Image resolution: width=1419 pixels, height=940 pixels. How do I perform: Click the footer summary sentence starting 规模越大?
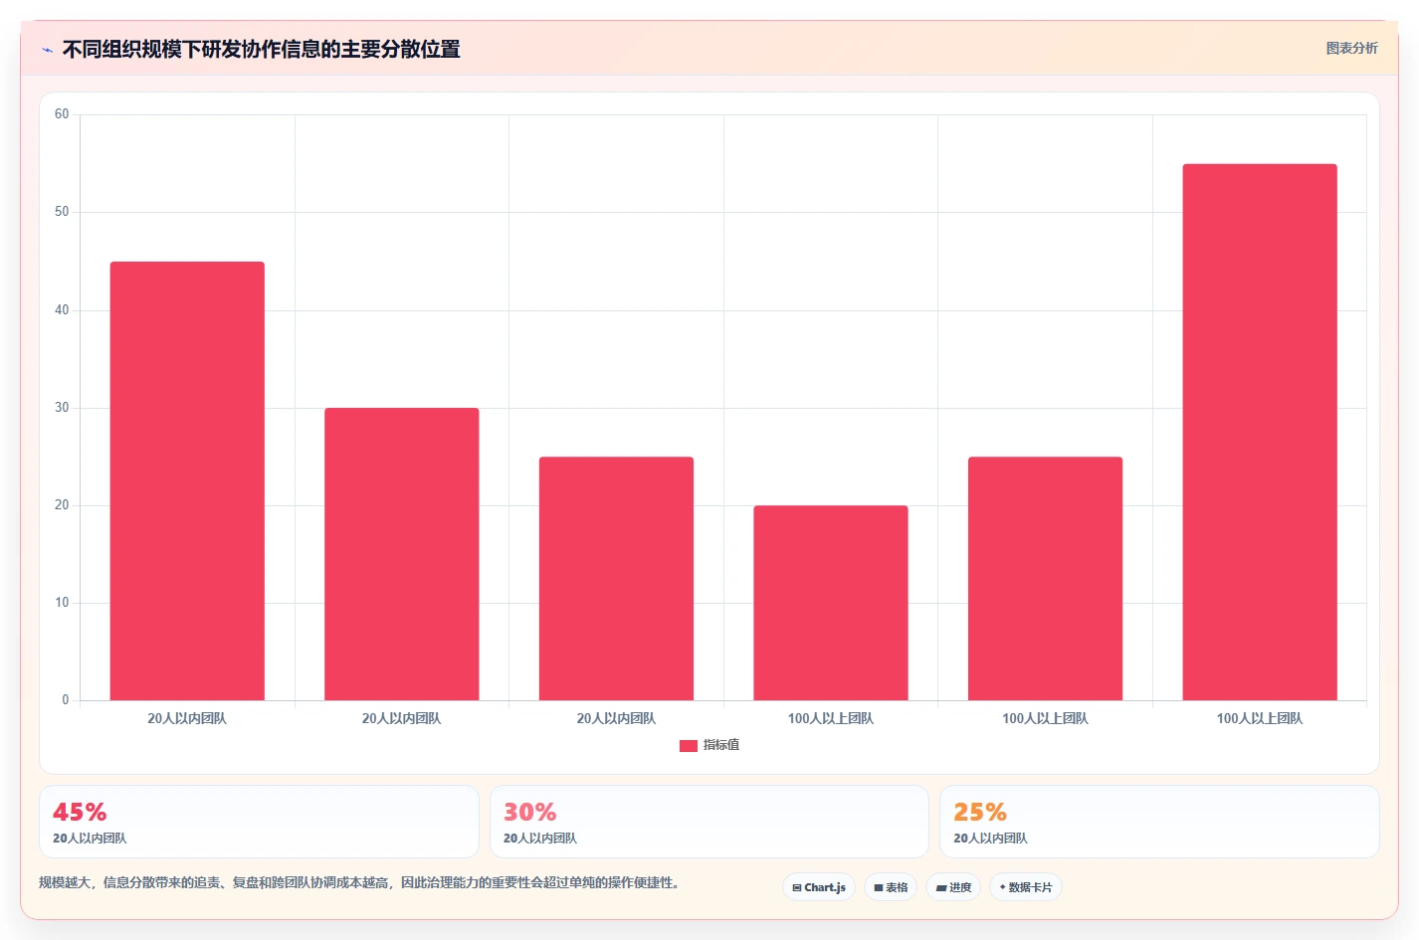point(360,882)
